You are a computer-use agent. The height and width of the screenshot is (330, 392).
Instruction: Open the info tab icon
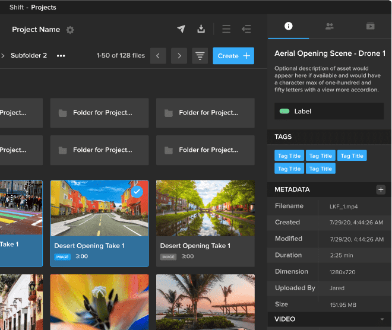click(288, 26)
